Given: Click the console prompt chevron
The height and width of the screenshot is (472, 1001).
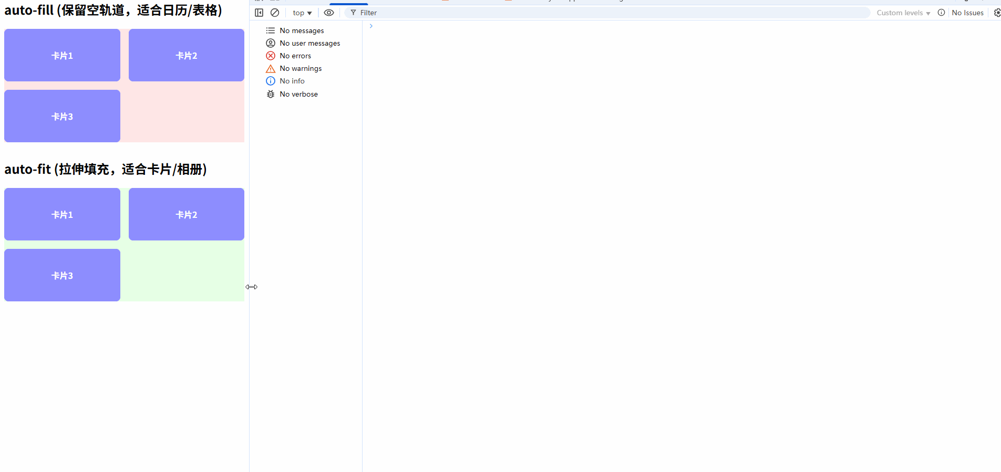Looking at the screenshot, I should [x=371, y=26].
